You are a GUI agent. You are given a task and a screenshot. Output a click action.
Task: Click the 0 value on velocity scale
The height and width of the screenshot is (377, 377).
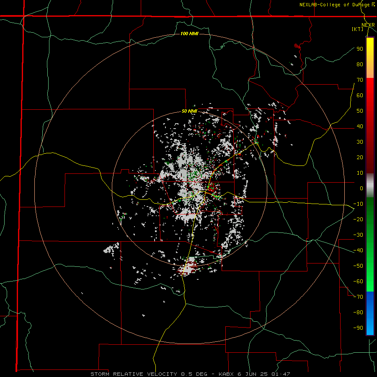(x=362, y=188)
